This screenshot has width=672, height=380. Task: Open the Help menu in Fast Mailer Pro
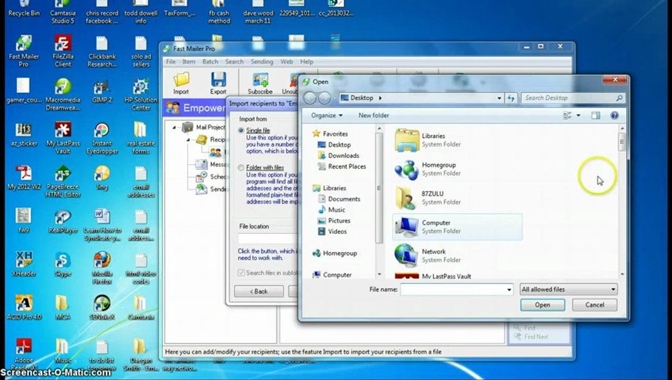coord(307,62)
